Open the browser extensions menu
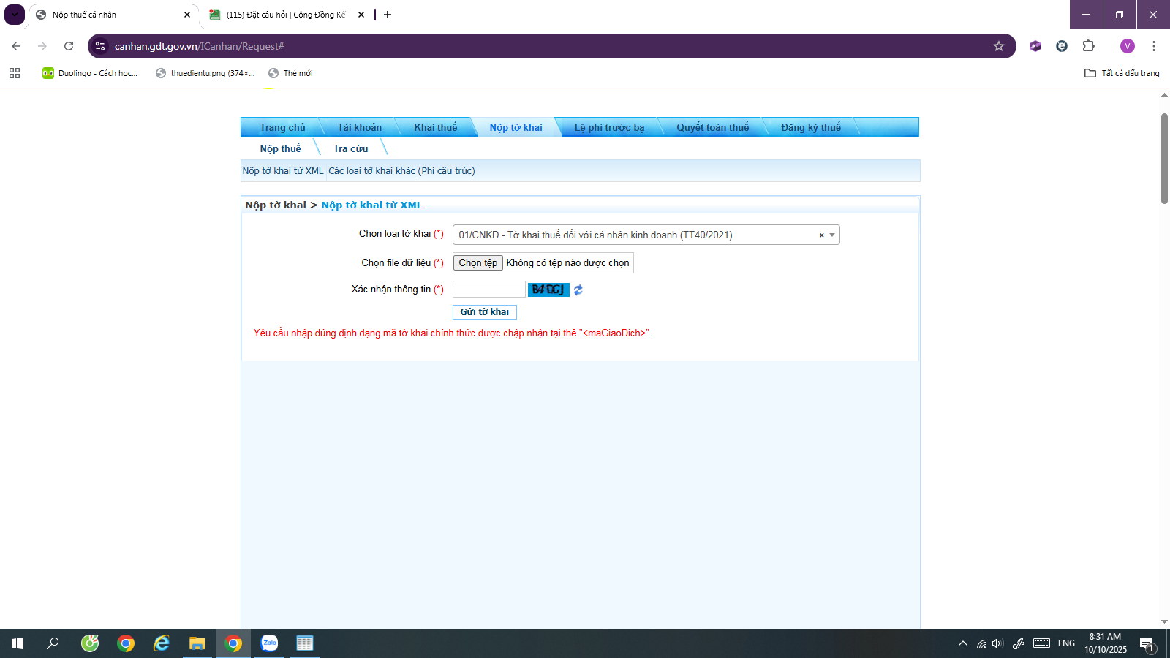Viewport: 1170px width, 658px height. [1088, 46]
